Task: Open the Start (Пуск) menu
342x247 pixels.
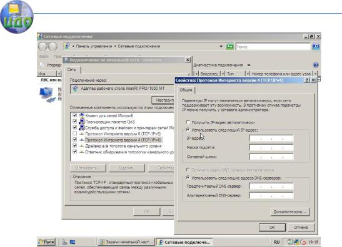Action: (x=47, y=242)
